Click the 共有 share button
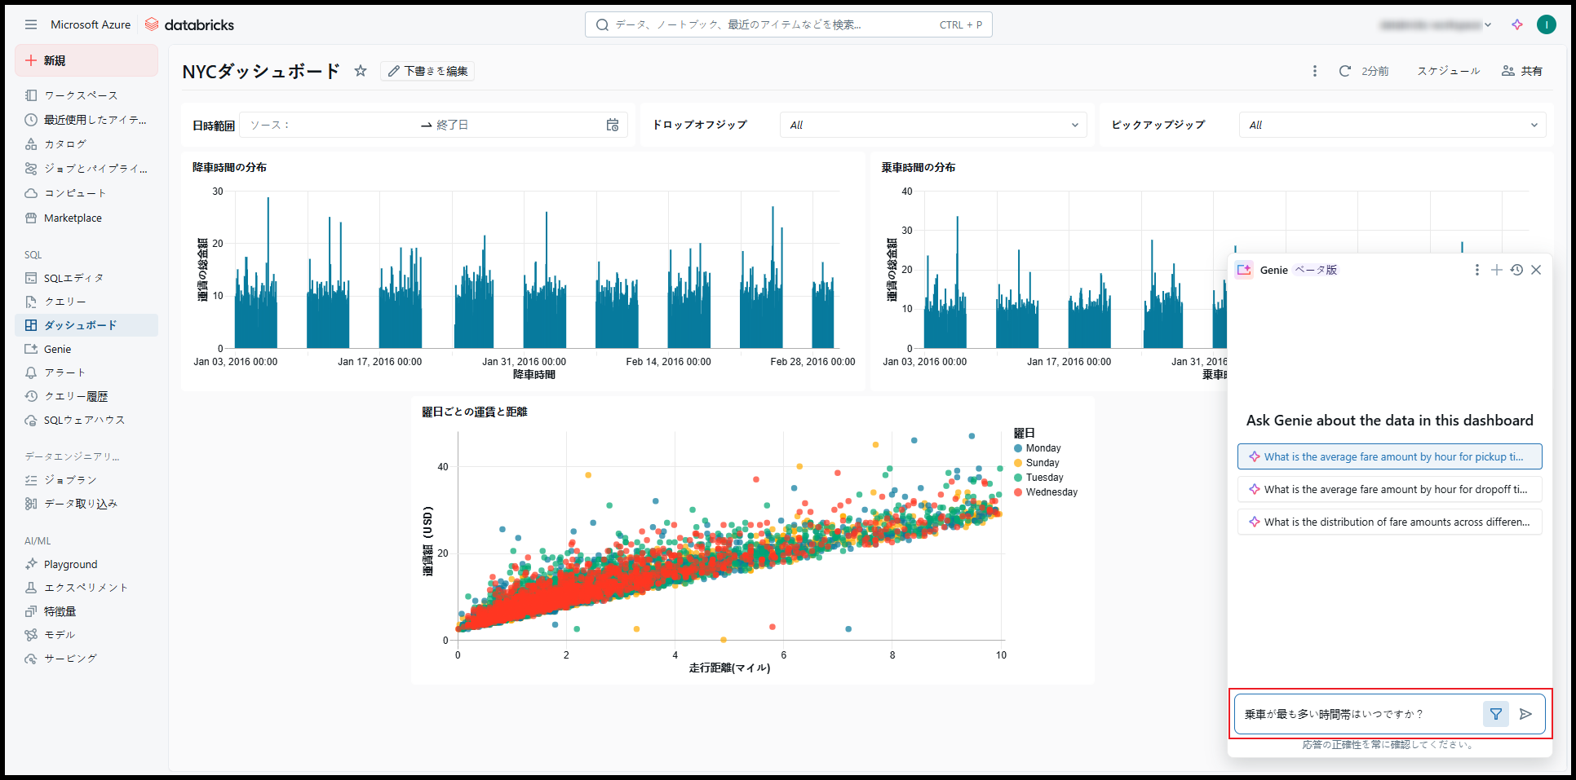1576x780 pixels. pyautogui.click(x=1522, y=71)
